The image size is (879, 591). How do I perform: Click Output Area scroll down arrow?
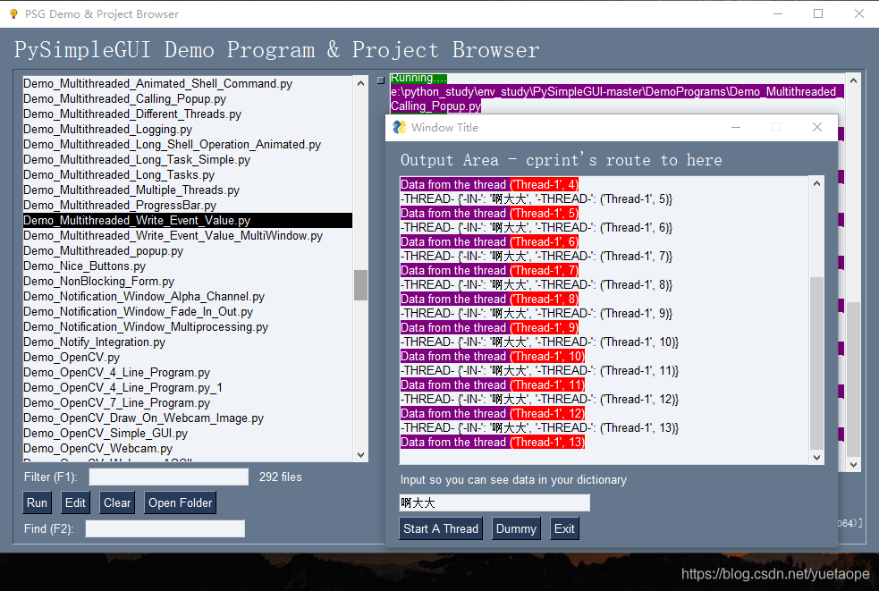816,458
